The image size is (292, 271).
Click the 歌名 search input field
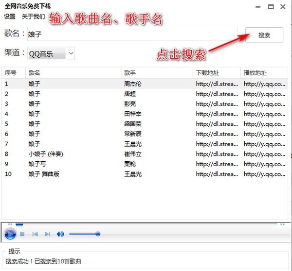(x=131, y=34)
